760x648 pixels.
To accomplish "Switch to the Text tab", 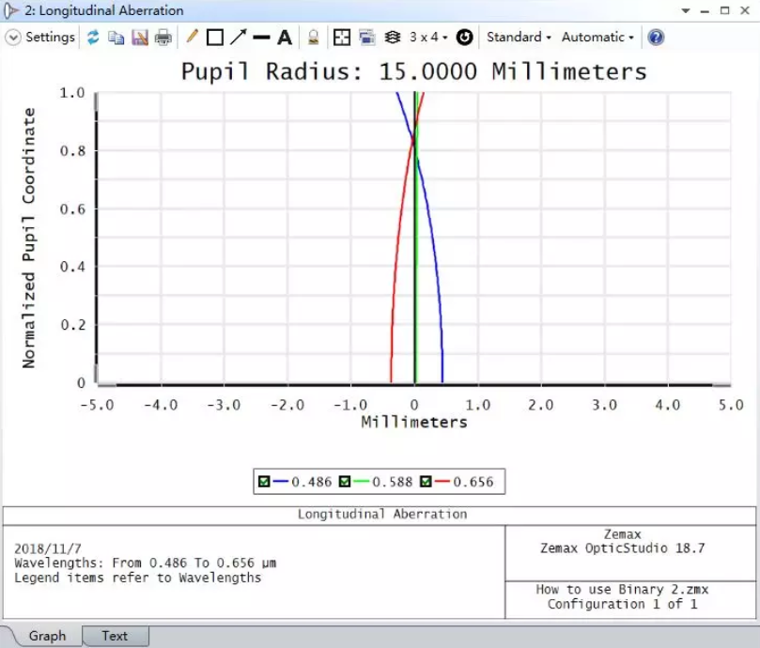I will [x=115, y=636].
